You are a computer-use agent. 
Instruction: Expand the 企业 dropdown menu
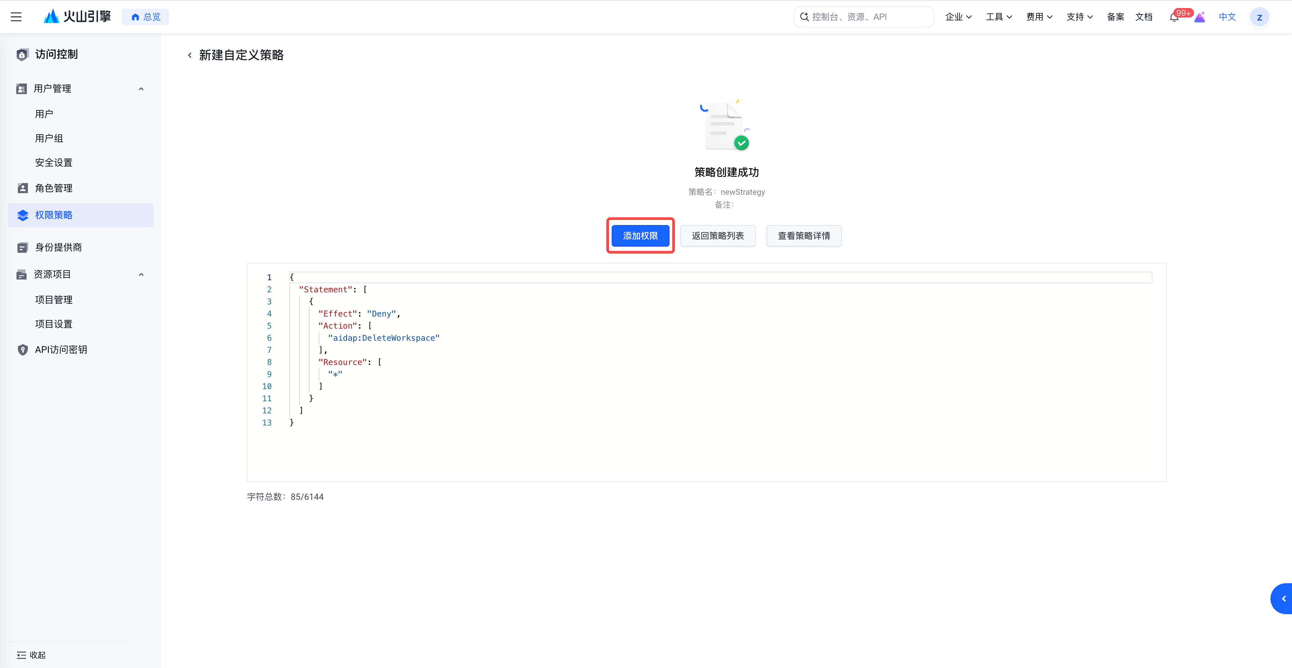click(959, 17)
